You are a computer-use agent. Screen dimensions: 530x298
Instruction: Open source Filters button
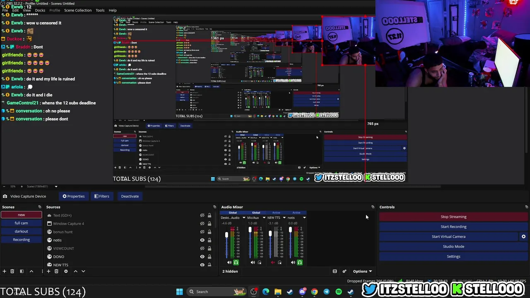click(101, 196)
